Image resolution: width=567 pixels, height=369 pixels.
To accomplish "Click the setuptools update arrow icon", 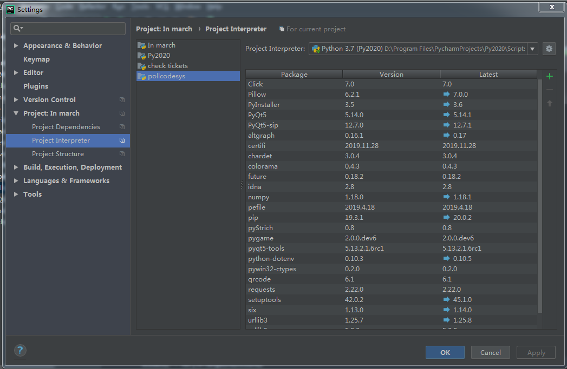I will pyautogui.click(x=446, y=299).
